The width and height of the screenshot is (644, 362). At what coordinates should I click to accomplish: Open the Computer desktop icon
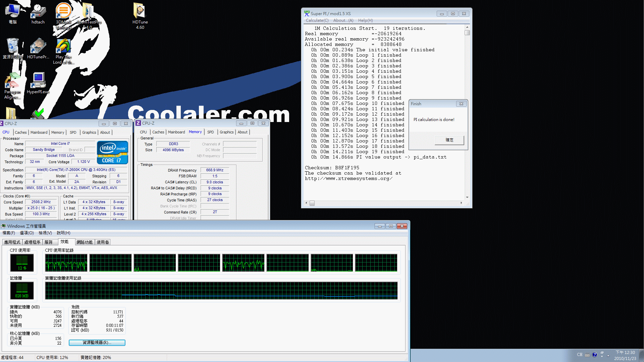13,13
